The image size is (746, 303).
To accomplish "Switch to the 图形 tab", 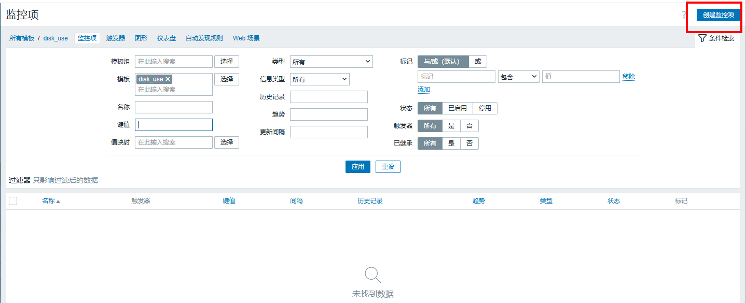I will pyautogui.click(x=141, y=38).
